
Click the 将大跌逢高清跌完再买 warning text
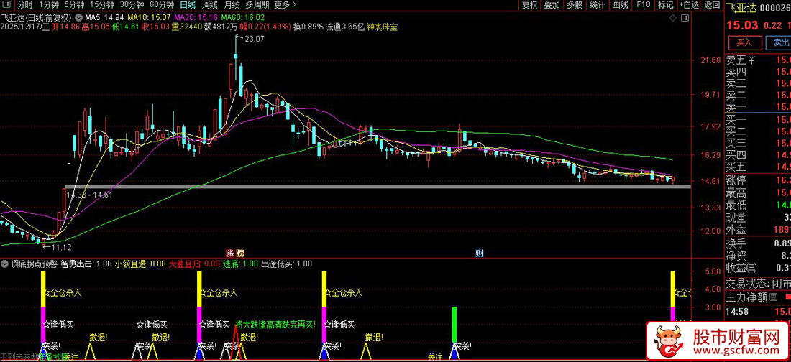tap(275, 324)
